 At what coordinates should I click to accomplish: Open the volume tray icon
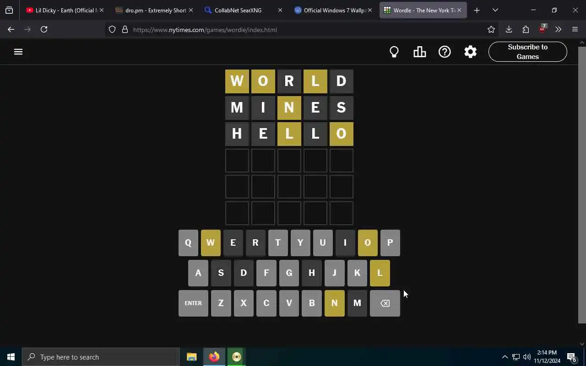pos(526,357)
